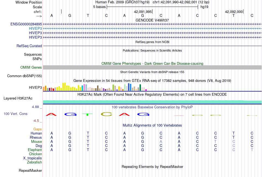The image size is (262, 177).
Task: Click the ENSG00000284895 arrowed gene line
Action: [152, 24]
